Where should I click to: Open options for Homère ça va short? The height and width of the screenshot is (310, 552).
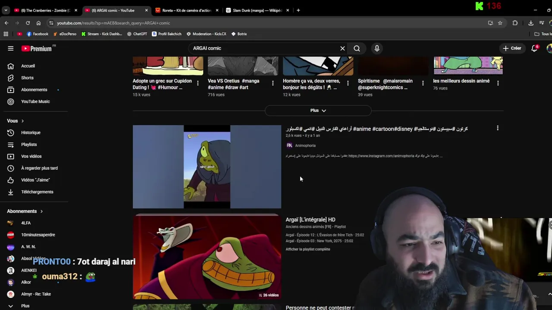pyautogui.click(x=348, y=83)
